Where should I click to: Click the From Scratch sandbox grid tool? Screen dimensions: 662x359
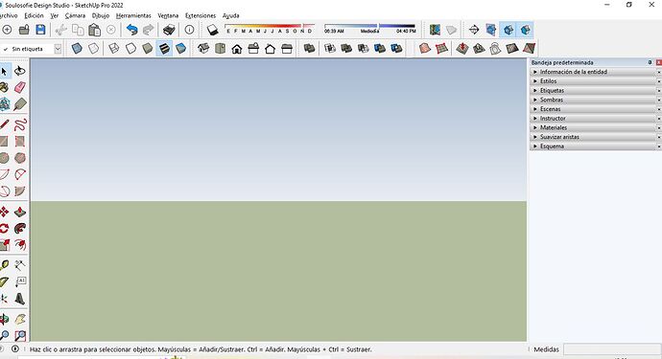(x=441, y=49)
